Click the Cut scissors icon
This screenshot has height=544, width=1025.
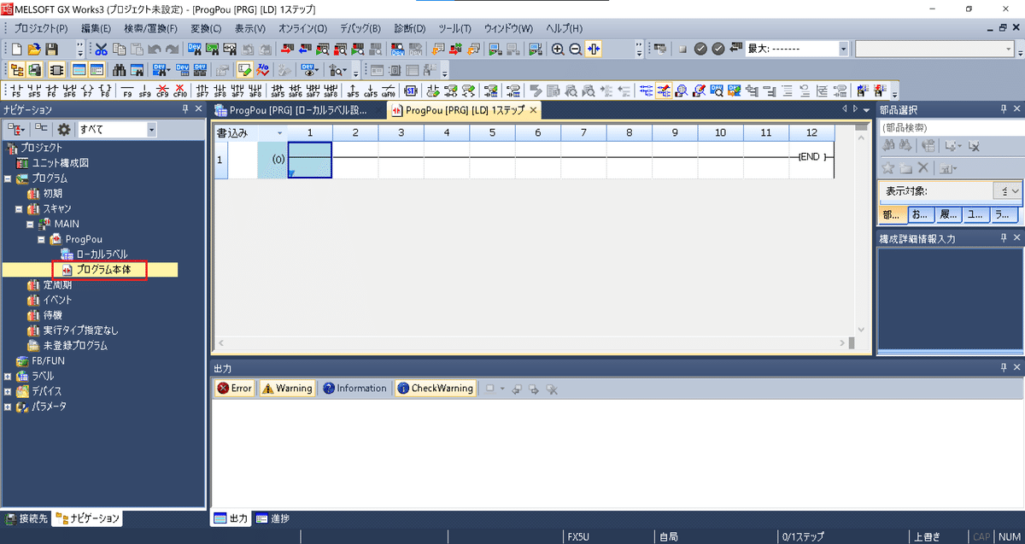click(101, 50)
